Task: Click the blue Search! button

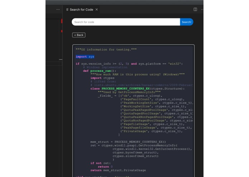Action: pyautogui.click(x=186, y=22)
